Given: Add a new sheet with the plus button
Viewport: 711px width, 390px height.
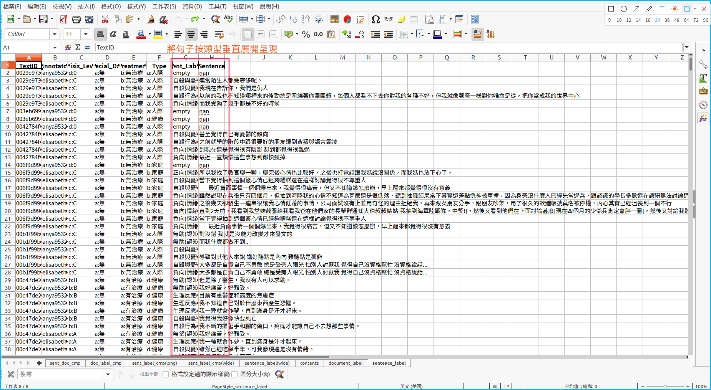Looking at the screenshot, I should click(39, 363).
